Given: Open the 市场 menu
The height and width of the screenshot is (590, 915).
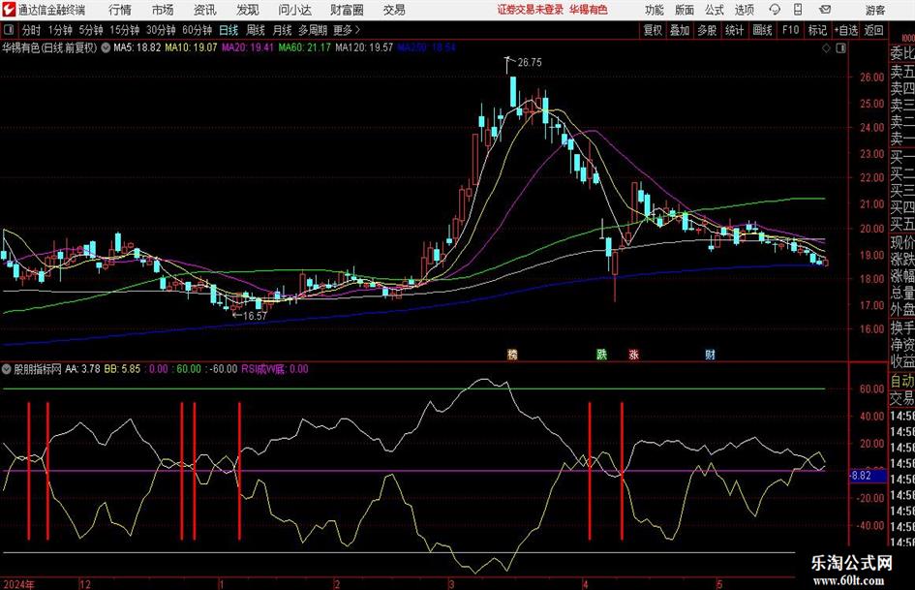Looking at the screenshot, I should click(x=163, y=10).
